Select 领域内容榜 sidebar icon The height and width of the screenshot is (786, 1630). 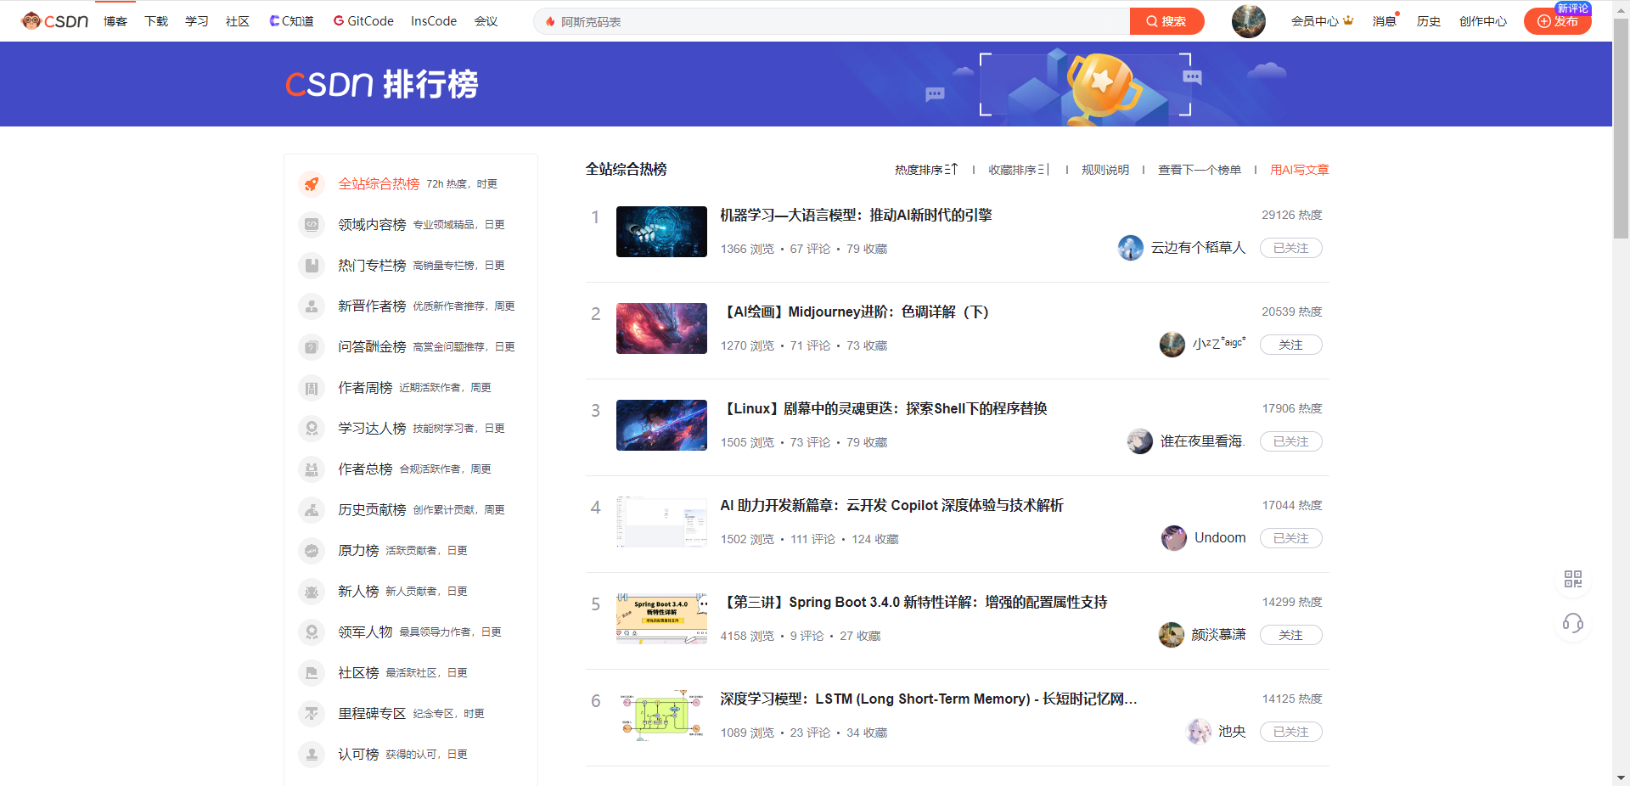click(x=312, y=225)
